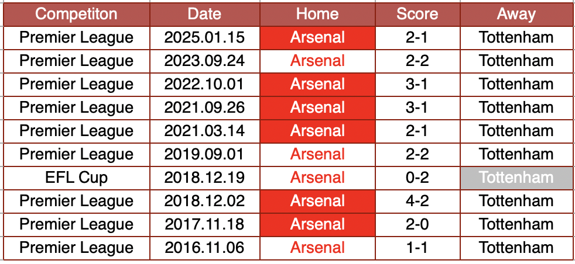The width and height of the screenshot is (575, 264).
Task: Select the date cell 2018.12.19
Action: point(204,178)
